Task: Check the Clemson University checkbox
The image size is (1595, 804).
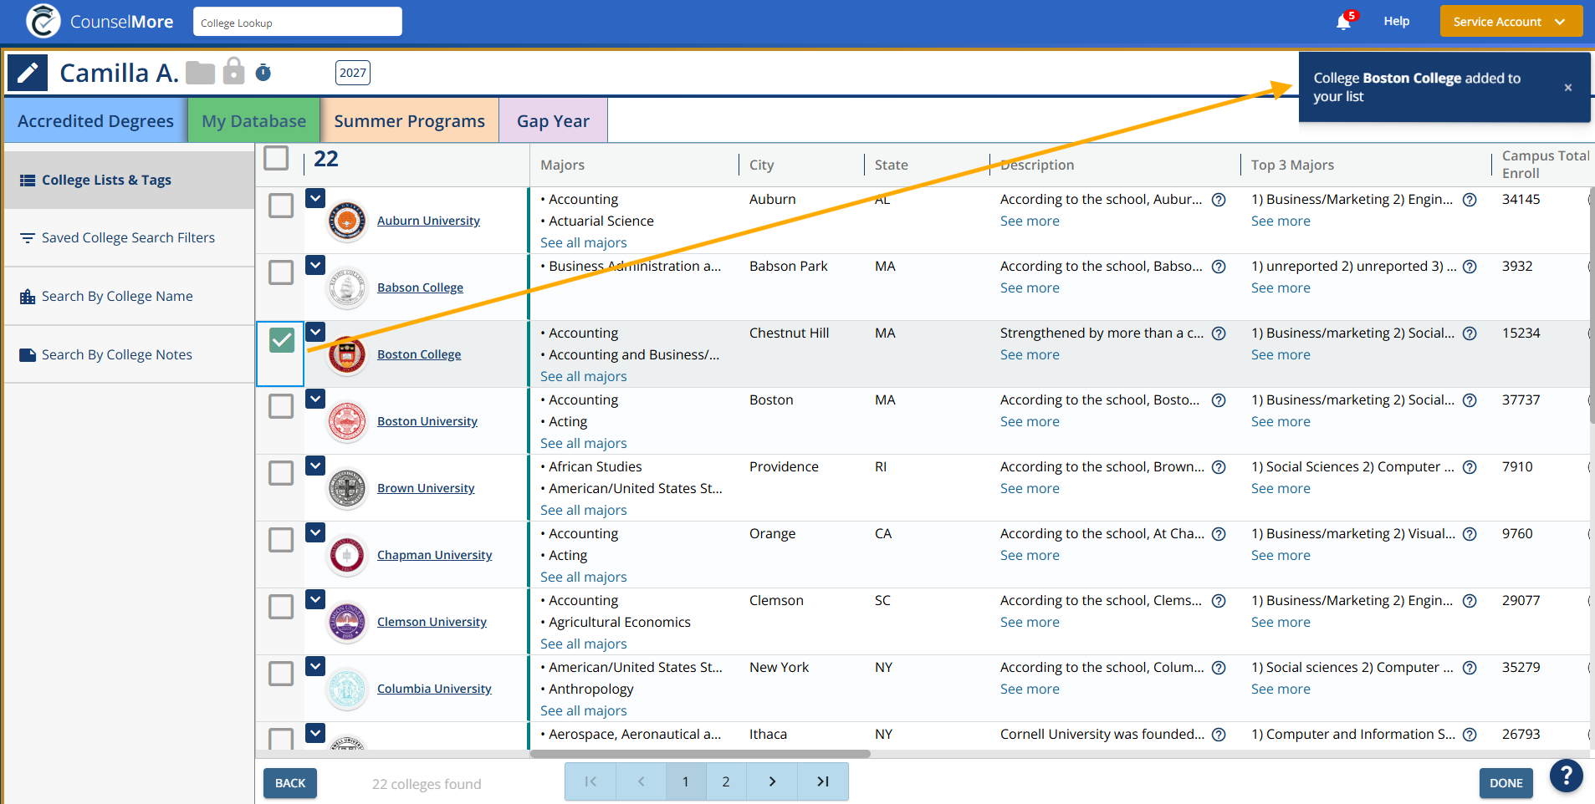Action: point(281,607)
